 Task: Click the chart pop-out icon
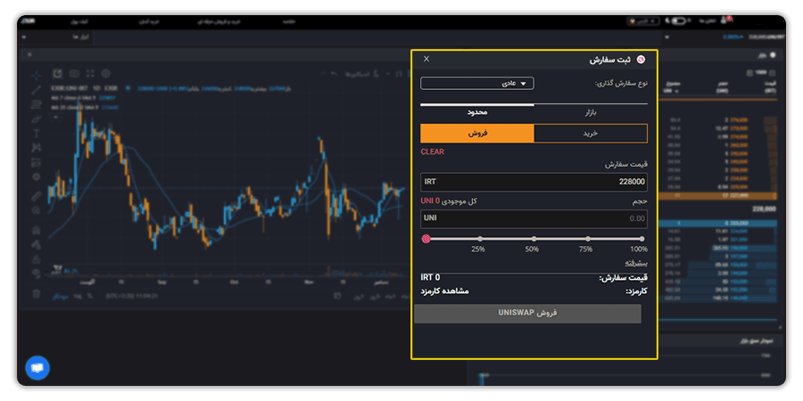pyautogui.click(x=57, y=74)
